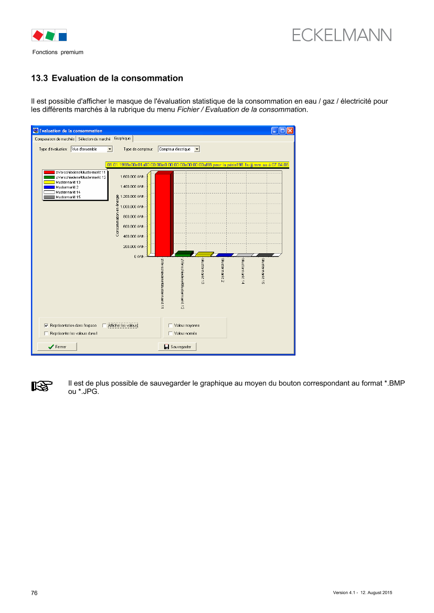Image resolution: width=434 pixels, height=613 pixels.
Task: Maximize the Evaluation de la consommation window
Action: pyautogui.click(x=282, y=131)
